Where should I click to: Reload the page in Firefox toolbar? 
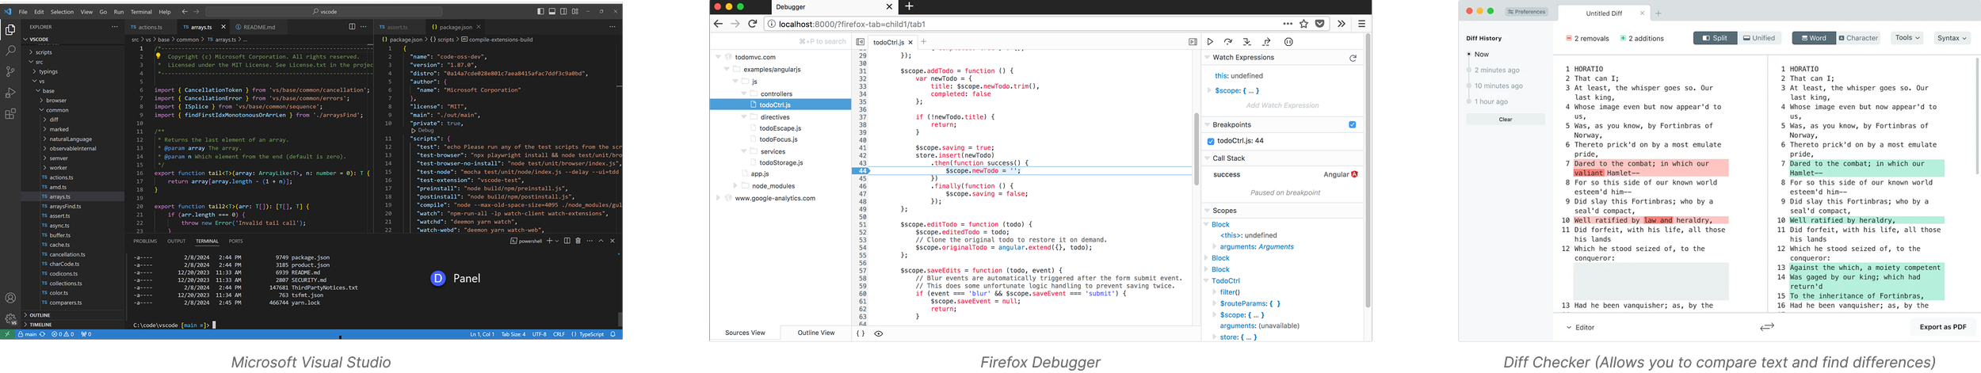click(x=753, y=24)
